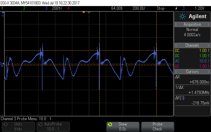Click the AutoProbe softkey refresh icon
Image resolution: width=211 pixels, height=132 pixels.
click(40, 124)
